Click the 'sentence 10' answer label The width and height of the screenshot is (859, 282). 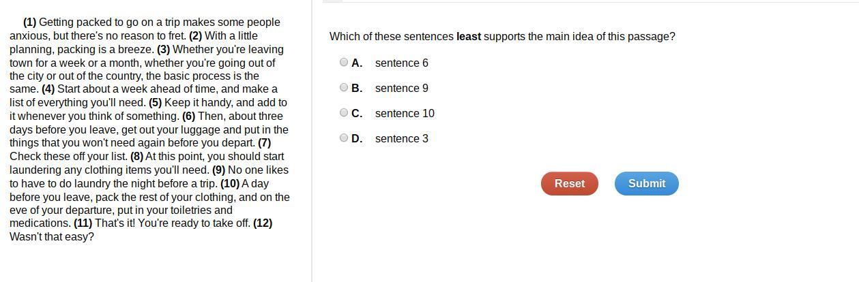click(x=405, y=114)
